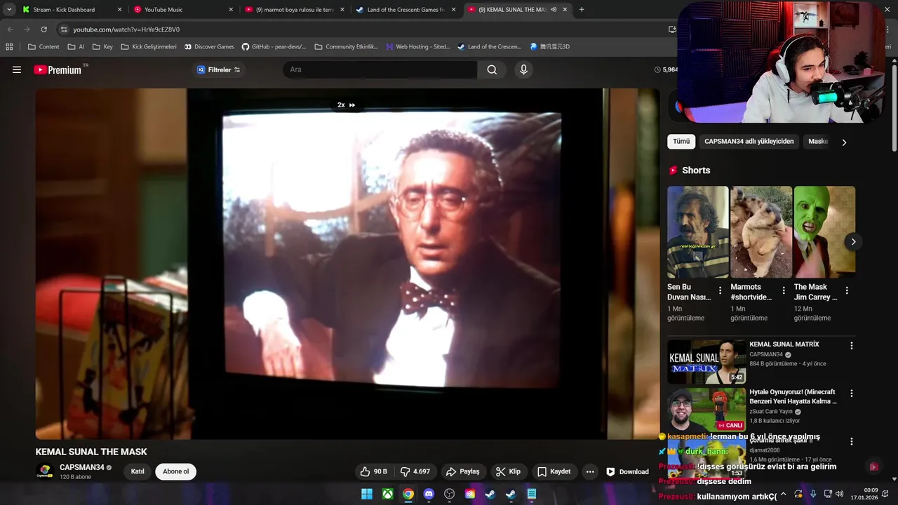The width and height of the screenshot is (898, 505).
Task: Show hidden system tray icons chevron
Action: [784, 494]
